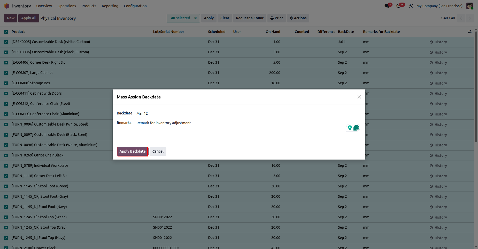Open optional columns adjust icon
Image resolution: width=478 pixels, height=249 pixels.
pos(469,32)
